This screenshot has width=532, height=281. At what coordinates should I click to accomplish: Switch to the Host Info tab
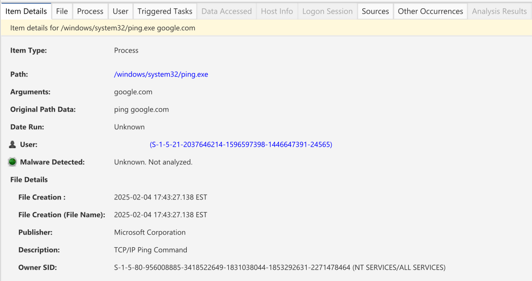[276, 11]
